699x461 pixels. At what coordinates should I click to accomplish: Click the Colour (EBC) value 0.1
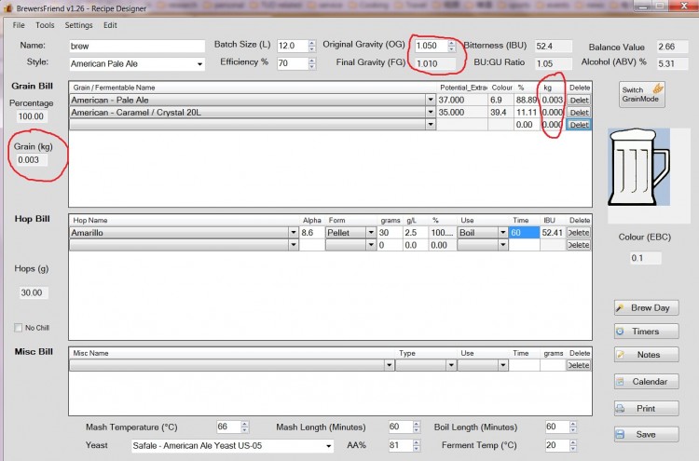(645, 258)
